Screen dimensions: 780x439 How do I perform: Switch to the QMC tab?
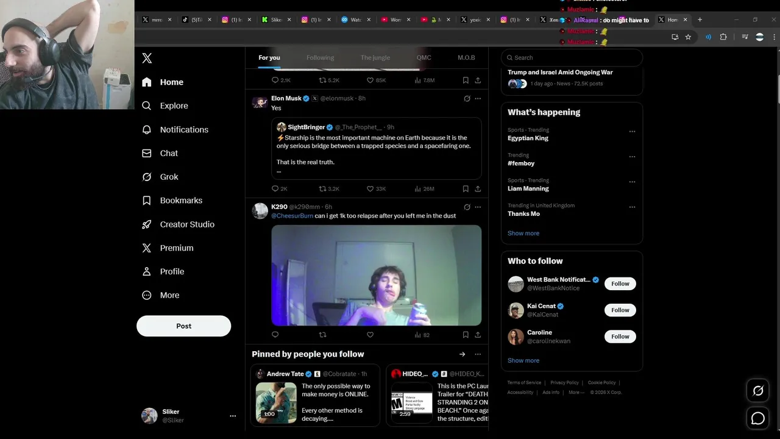point(424,58)
